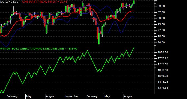
Task: Click the 1797.75 advance/decline axis value
Action: pyautogui.click(x=162, y=58)
